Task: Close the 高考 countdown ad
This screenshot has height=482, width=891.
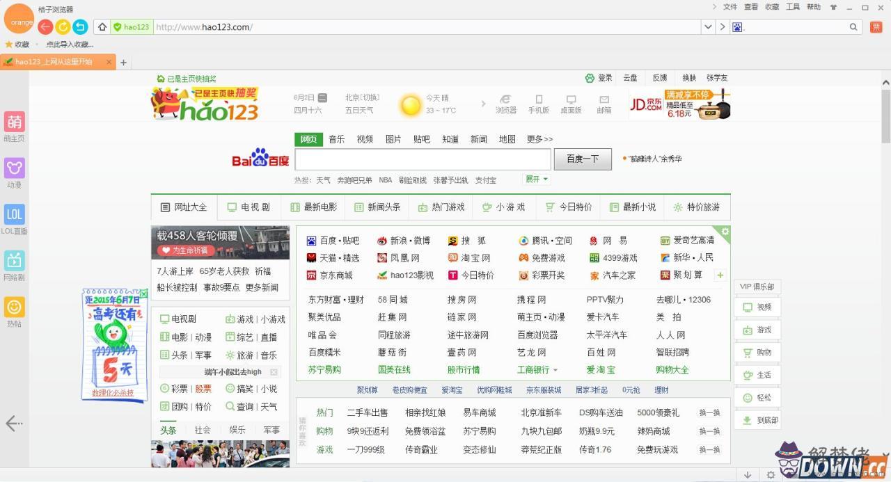Action: click(143, 294)
